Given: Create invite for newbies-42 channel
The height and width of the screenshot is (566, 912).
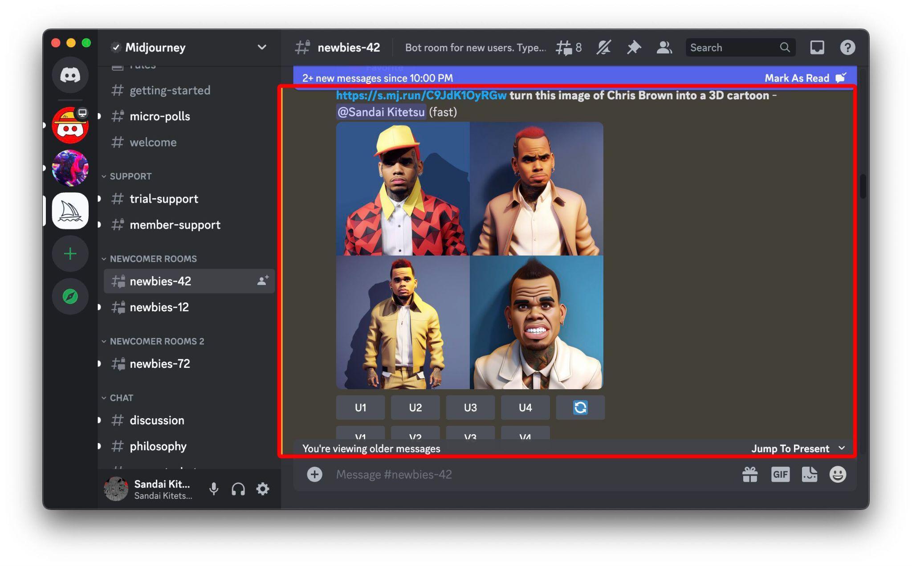Looking at the screenshot, I should point(263,281).
